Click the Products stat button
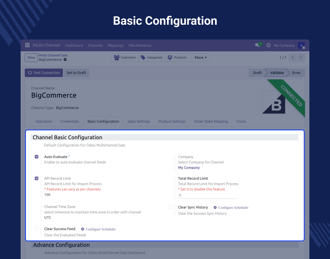 [179, 58]
